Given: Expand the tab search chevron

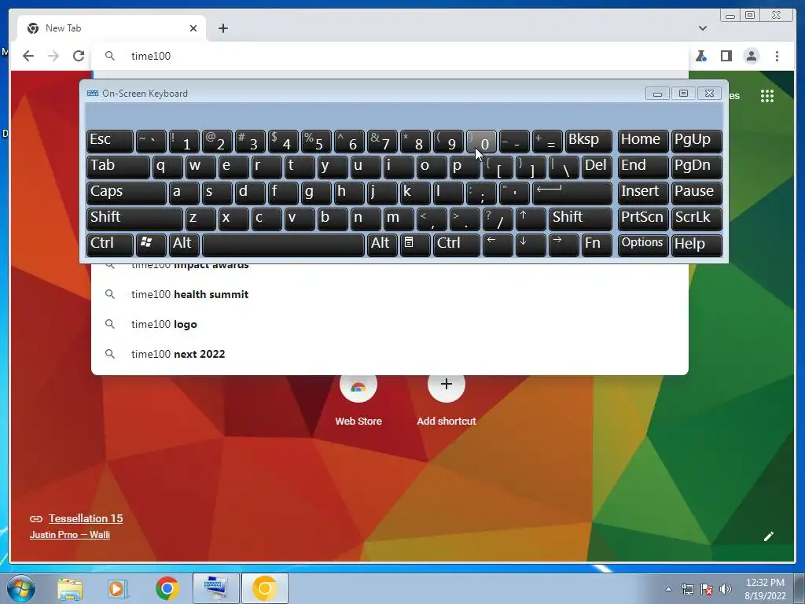Looking at the screenshot, I should [702, 28].
